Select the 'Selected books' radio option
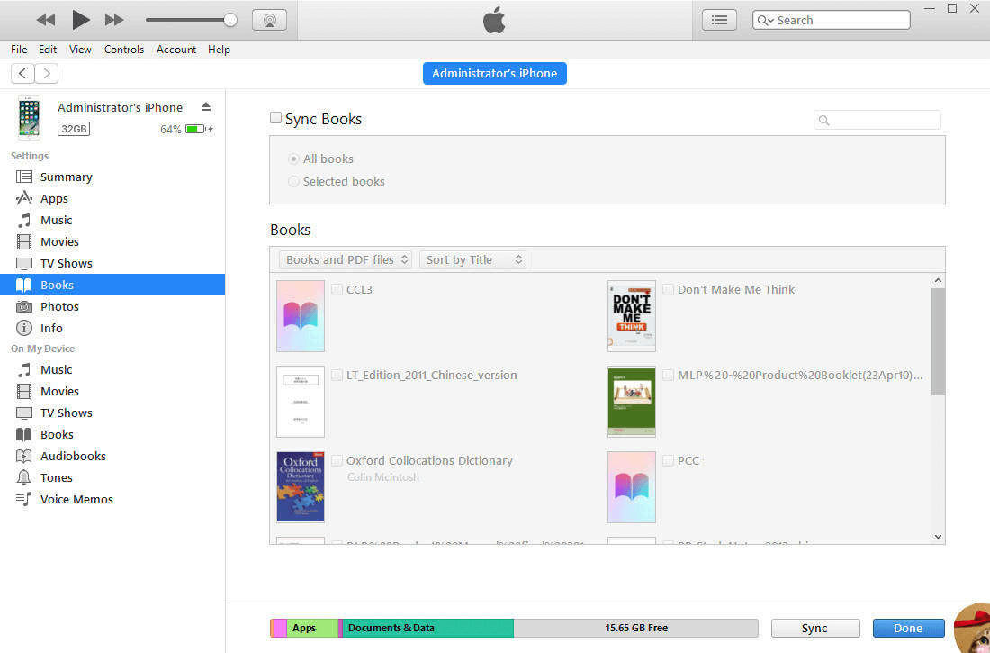Image resolution: width=990 pixels, height=653 pixels. [293, 182]
